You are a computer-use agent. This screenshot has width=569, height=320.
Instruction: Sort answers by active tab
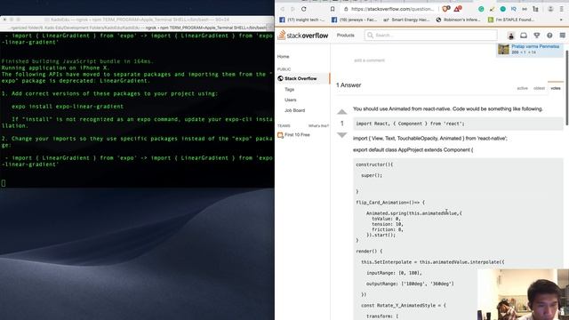coord(522,88)
